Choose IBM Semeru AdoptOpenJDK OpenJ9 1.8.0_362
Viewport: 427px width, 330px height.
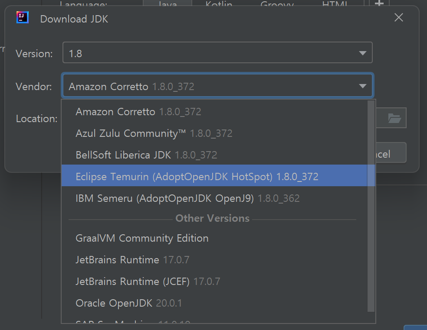(215, 198)
